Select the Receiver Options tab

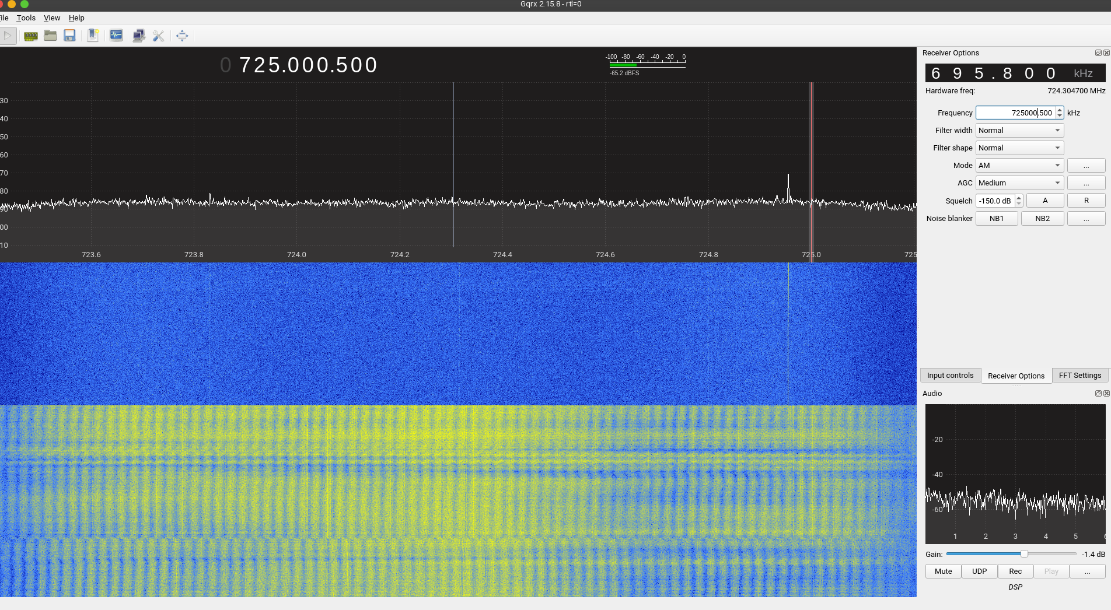(x=1016, y=376)
